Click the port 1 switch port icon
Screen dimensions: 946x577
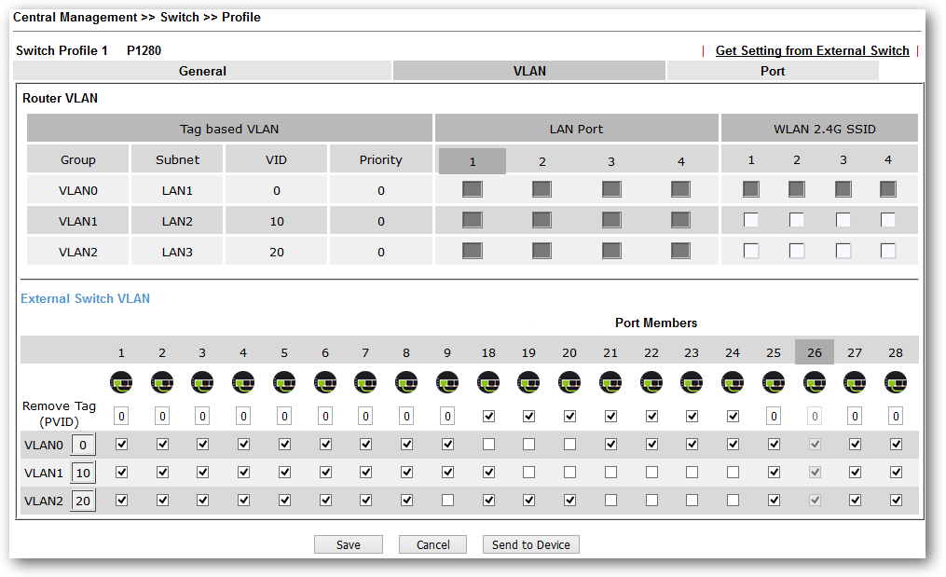point(121,382)
